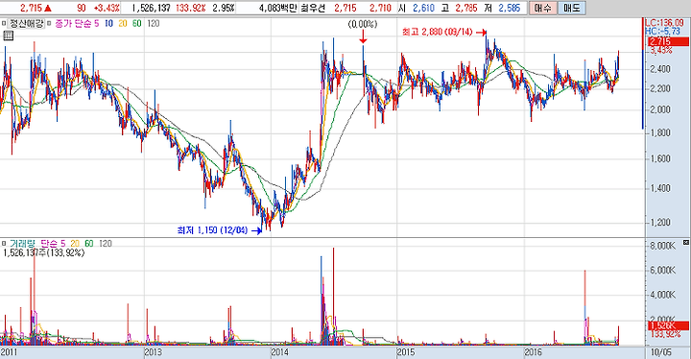This screenshot has width=691, height=359.
Task: Click the +3.43% change in top bar
Action: (107, 9)
